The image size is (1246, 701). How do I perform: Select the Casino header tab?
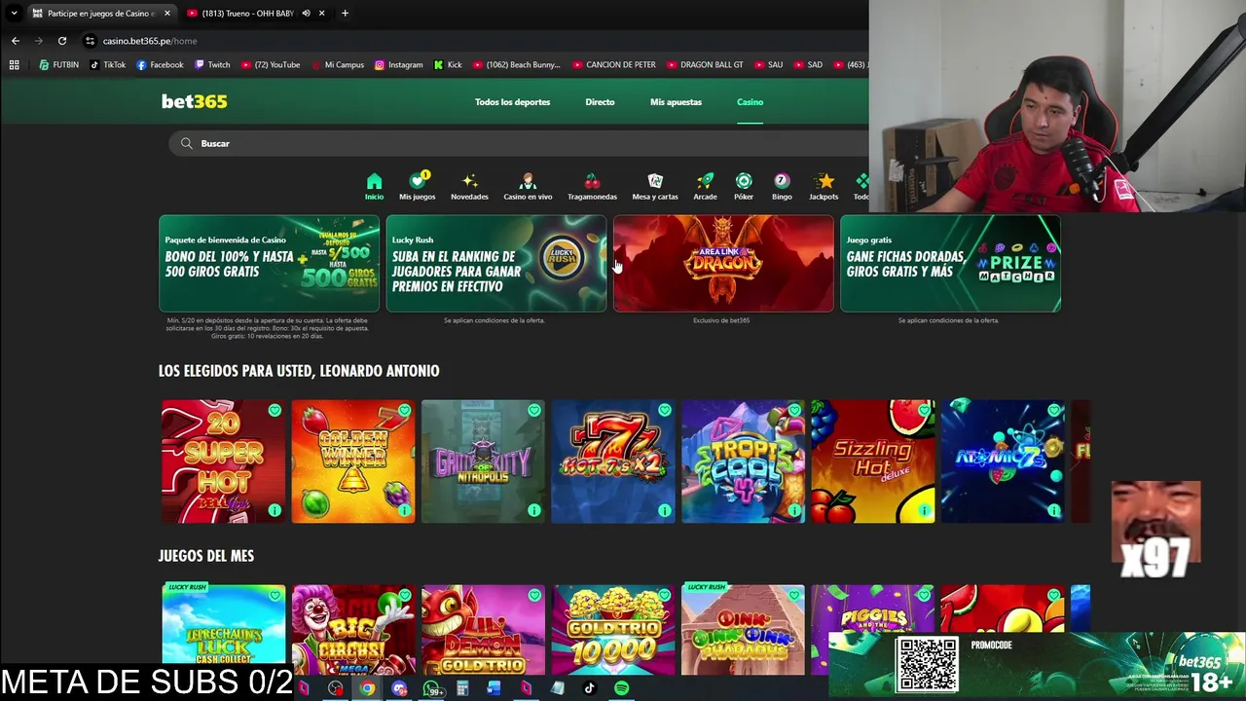750,102
